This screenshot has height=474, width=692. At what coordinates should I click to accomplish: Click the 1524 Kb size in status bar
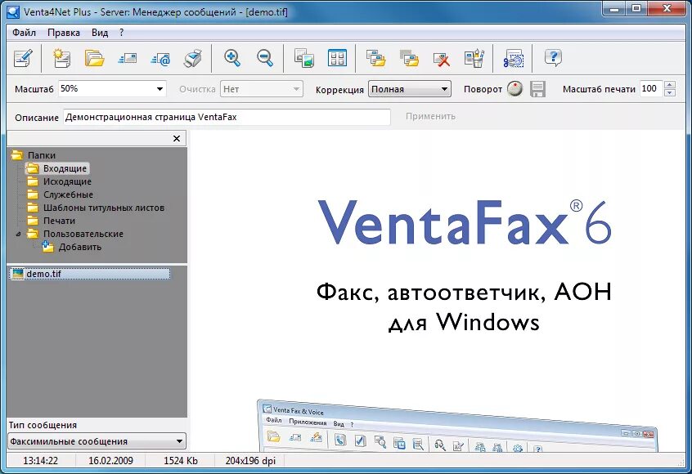tap(181, 461)
